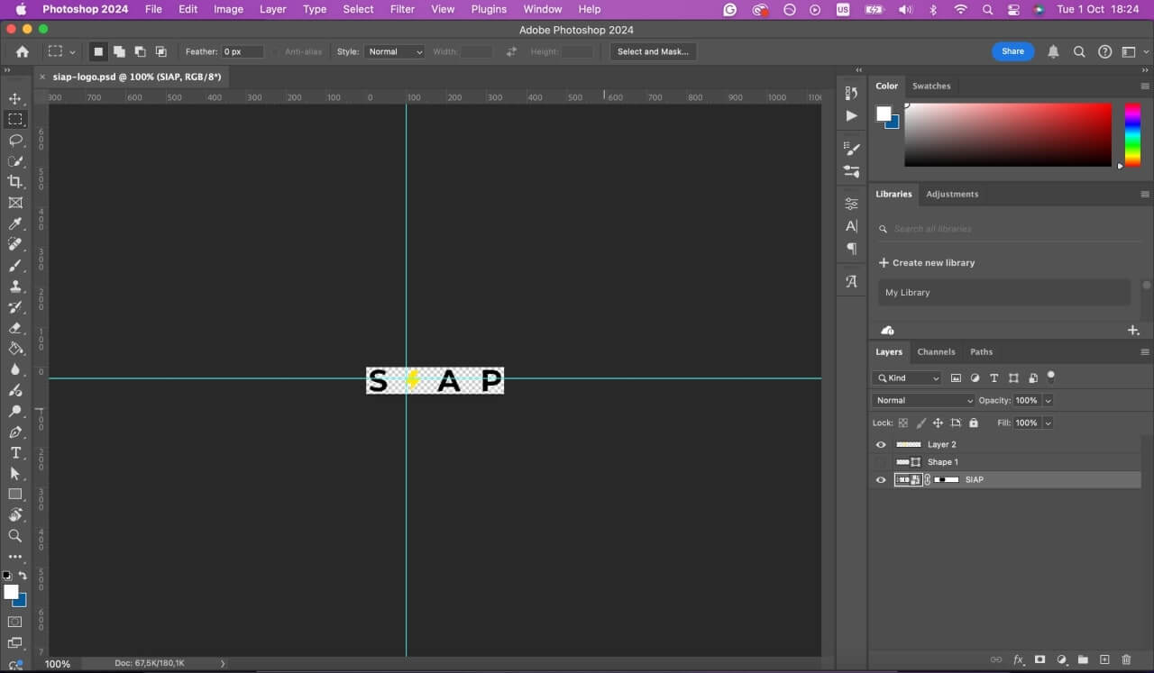Hide the Layer 2 layer
The height and width of the screenshot is (673, 1154).
point(881,444)
